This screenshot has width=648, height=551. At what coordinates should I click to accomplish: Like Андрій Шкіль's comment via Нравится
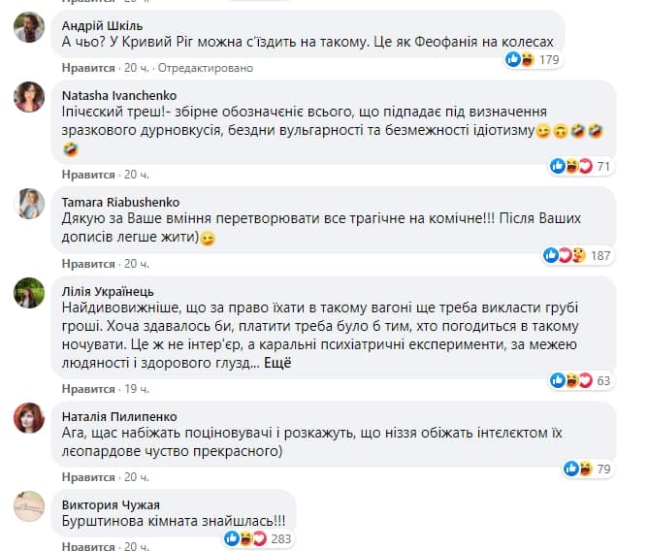pos(88,68)
